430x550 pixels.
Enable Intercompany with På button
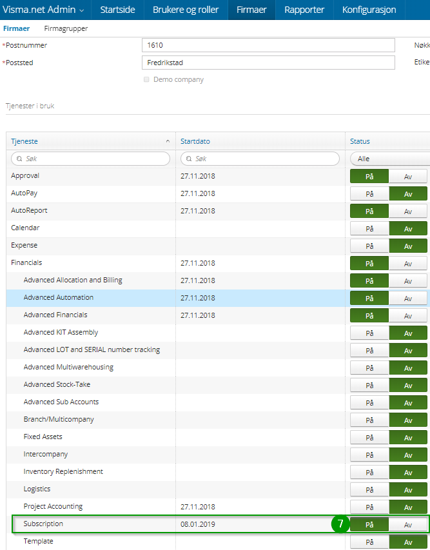tap(369, 455)
